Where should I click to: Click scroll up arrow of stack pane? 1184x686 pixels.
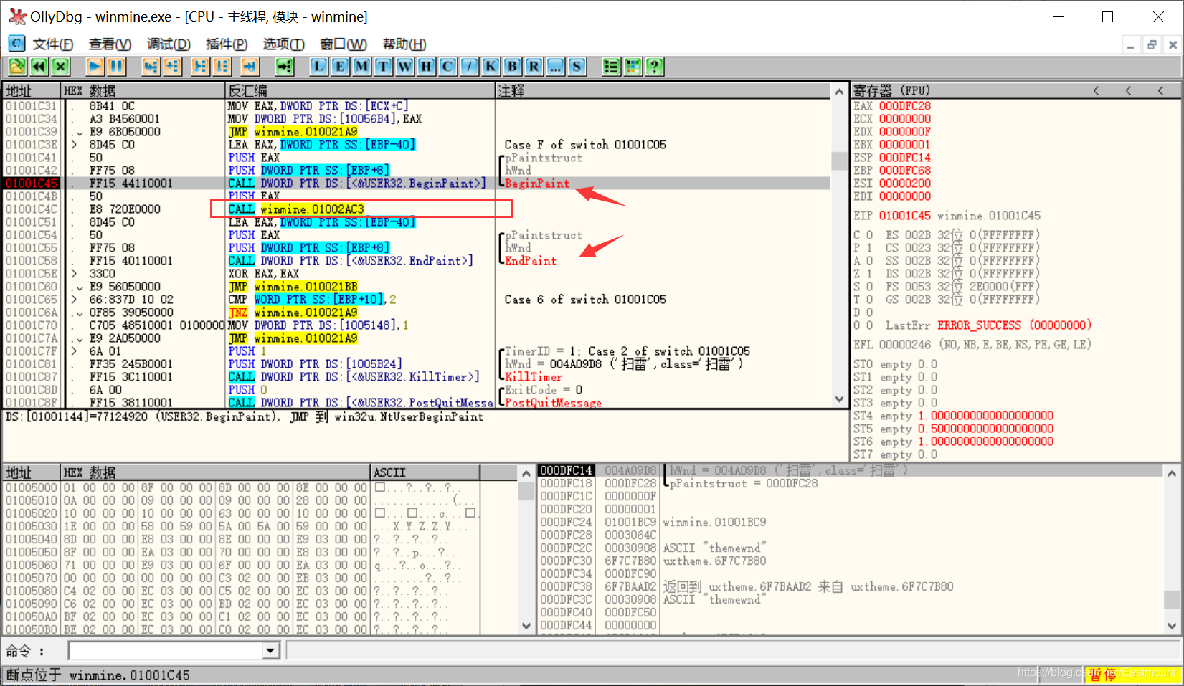click(1172, 473)
